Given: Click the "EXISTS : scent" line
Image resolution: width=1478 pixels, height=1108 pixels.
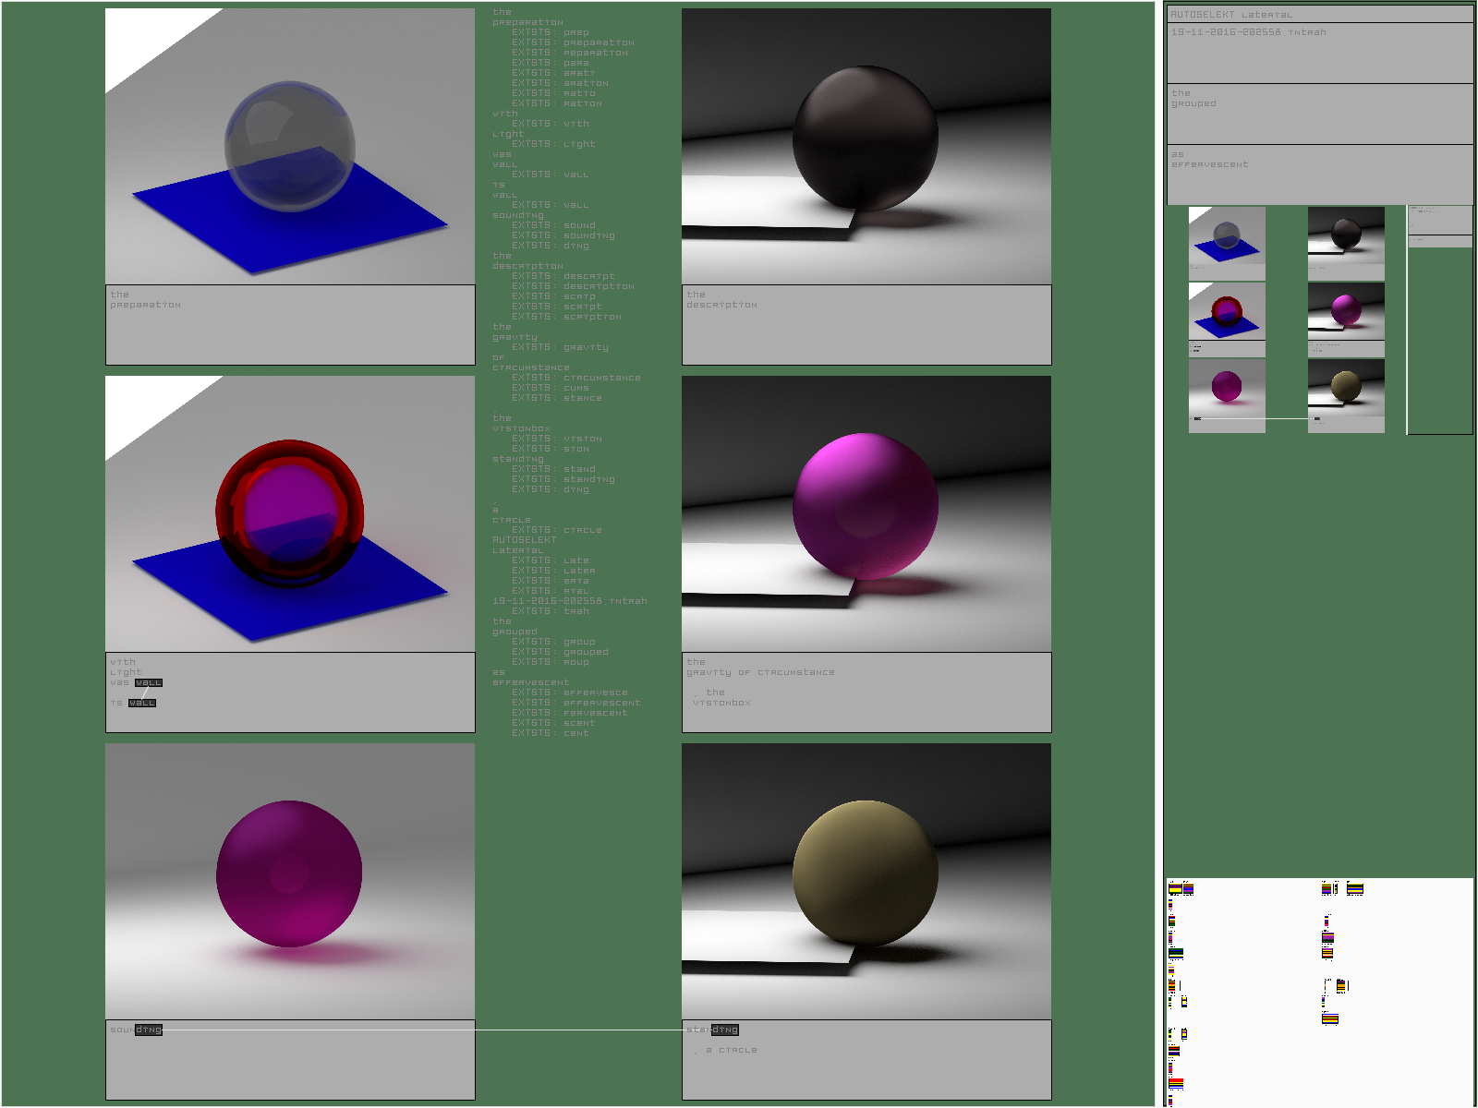Looking at the screenshot, I should [x=553, y=723].
